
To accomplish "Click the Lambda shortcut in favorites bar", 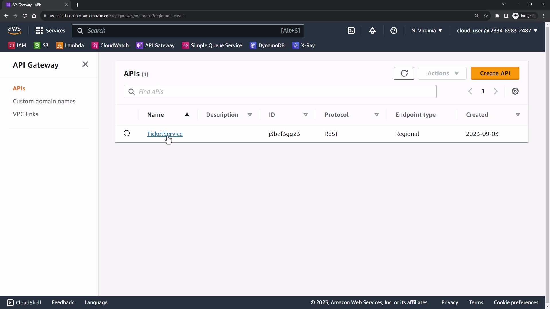I will pyautogui.click(x=70, y=45).
